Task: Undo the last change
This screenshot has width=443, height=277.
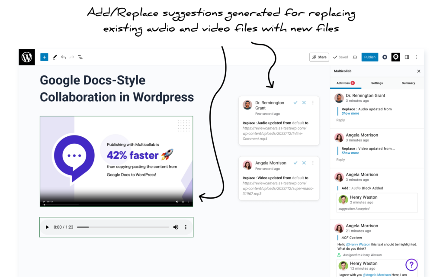Action: (x=64, y=57)
